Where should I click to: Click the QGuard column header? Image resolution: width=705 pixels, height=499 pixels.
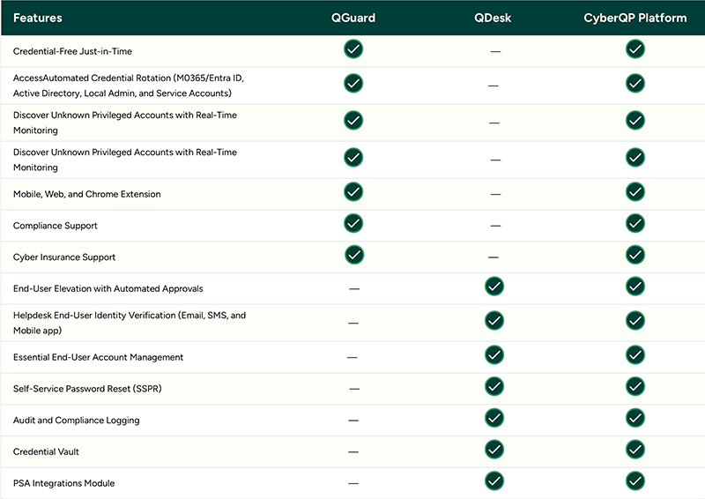353,18
